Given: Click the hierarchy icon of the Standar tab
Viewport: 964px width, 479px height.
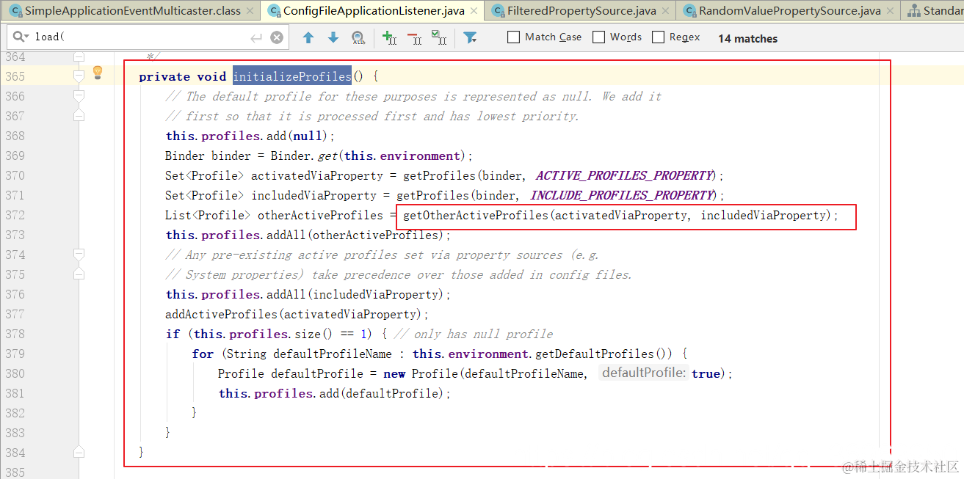Looking at the screenshot, I should [913, 11].
